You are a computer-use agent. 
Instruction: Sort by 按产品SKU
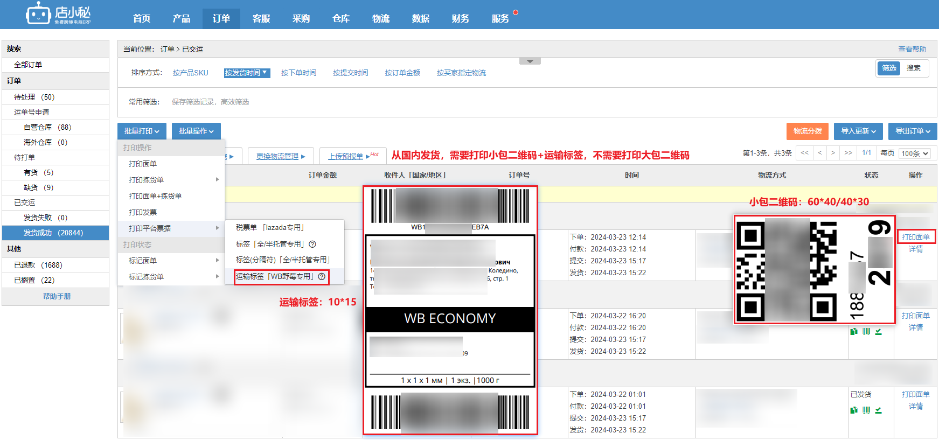tap(190, 73)
